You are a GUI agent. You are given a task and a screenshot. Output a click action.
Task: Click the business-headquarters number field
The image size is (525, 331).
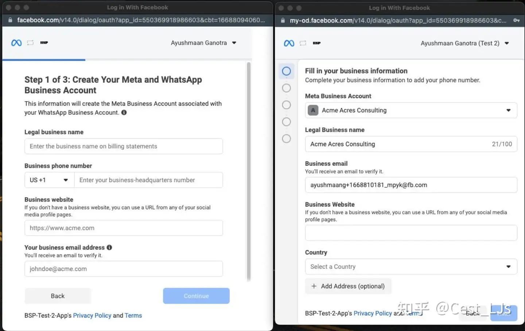149,180
